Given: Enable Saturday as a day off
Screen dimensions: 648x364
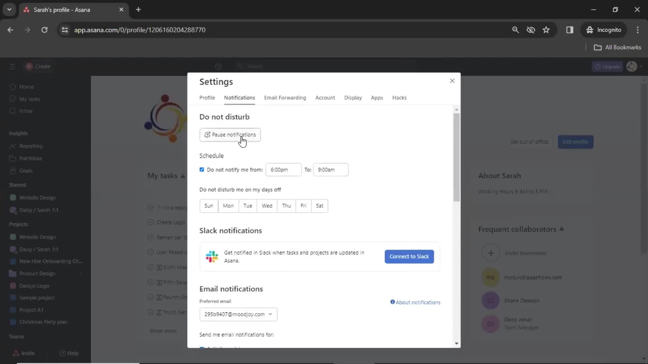Looking at the screenshot, I should click(x=320, y=206).
